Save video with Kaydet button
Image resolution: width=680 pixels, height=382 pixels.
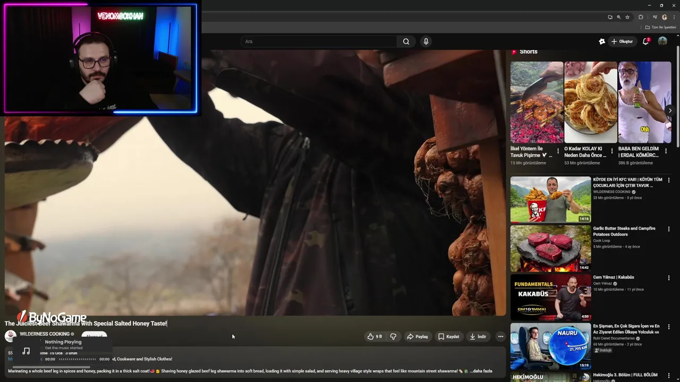(448, 336)
